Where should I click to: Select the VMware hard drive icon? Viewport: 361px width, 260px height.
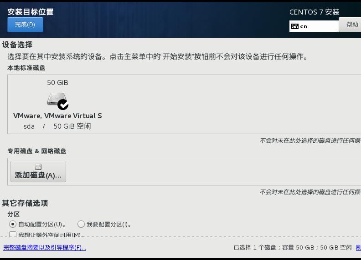tap(57, 99)
